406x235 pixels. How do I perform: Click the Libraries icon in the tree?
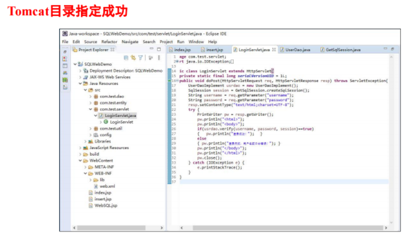[x=91, y=141]
